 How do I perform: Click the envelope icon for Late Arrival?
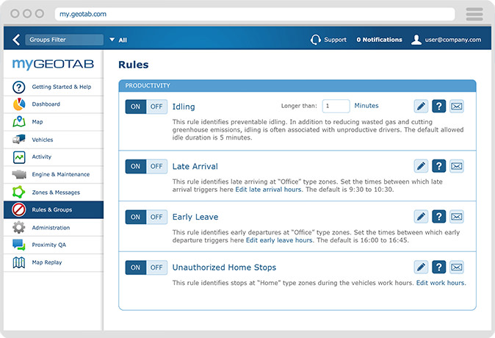click(x=457, y=166)
